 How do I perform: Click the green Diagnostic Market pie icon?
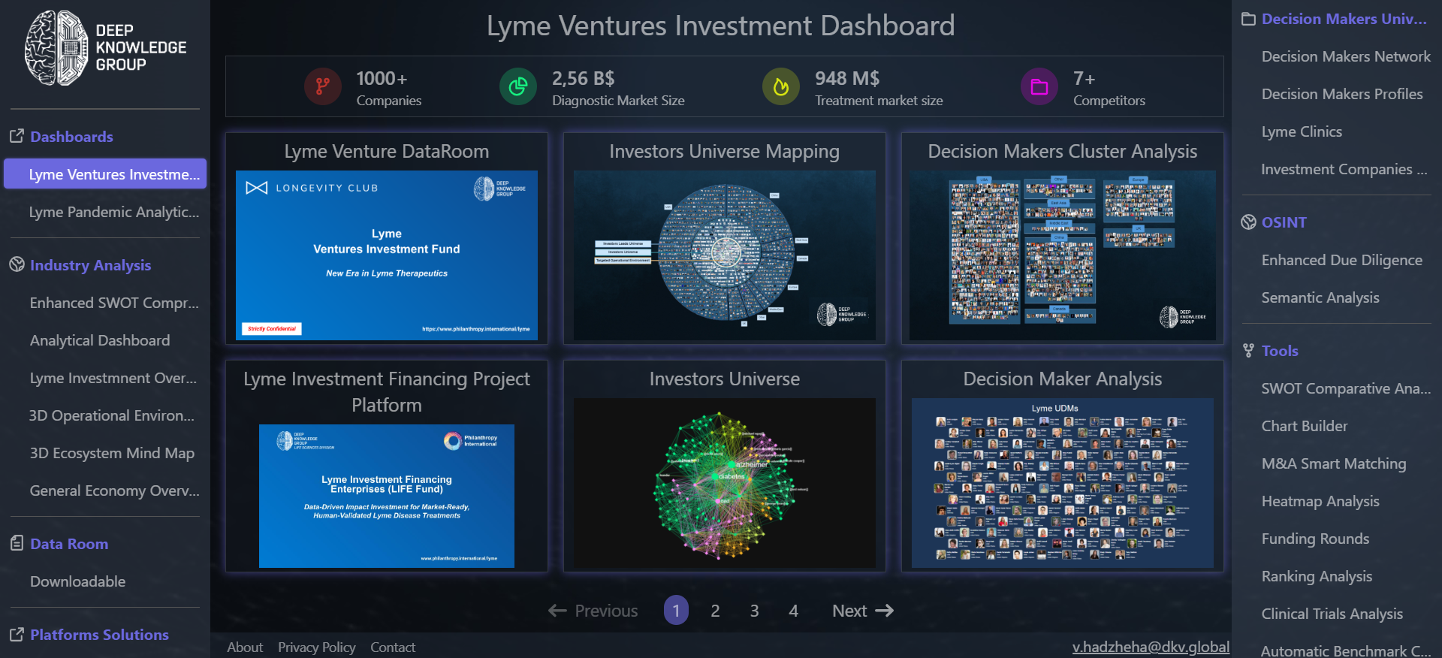coord(517,87)
